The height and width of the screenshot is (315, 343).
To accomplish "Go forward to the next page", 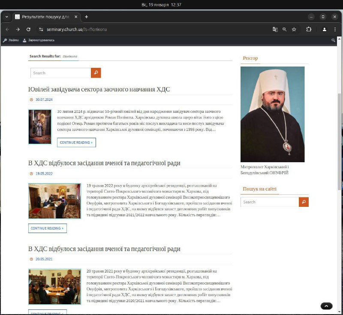I will click(x=18, y=29).
